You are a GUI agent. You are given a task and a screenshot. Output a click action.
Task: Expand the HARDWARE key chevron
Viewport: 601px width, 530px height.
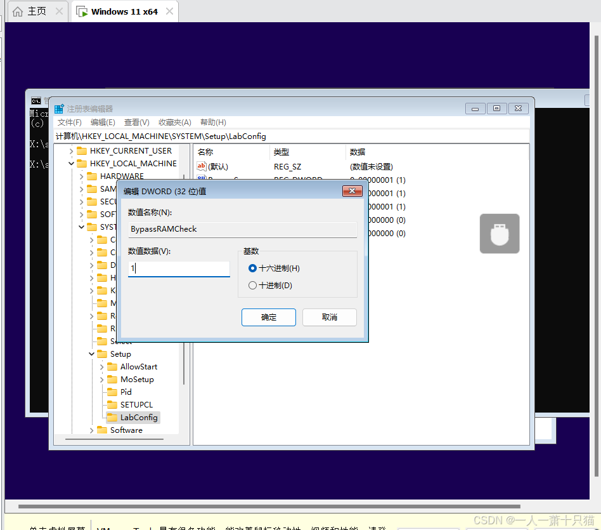click(81, 176)
